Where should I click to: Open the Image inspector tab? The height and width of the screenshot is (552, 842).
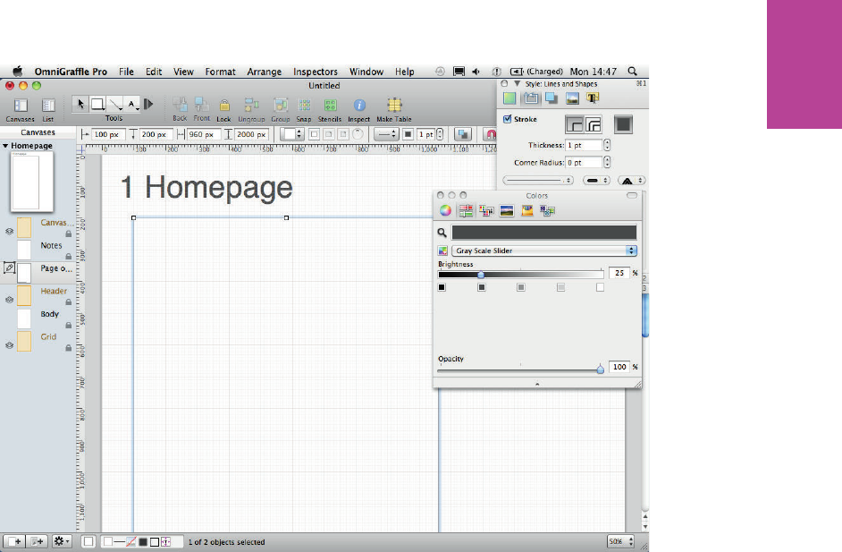click(x=572, y=98)
